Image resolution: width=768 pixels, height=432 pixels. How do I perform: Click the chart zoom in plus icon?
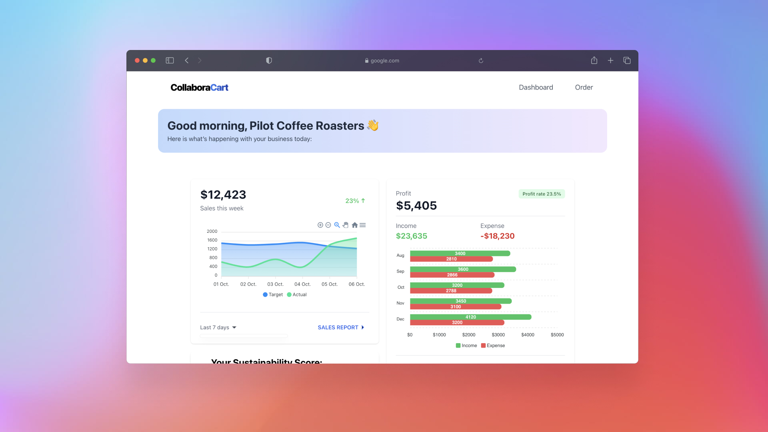pyautogui.click(x=320, y=225)
